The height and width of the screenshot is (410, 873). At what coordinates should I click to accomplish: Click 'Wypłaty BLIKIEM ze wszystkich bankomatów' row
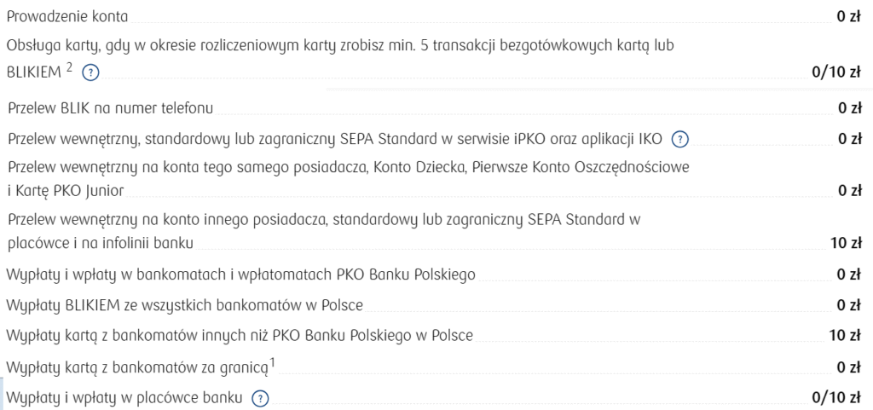tap(190, 304)
